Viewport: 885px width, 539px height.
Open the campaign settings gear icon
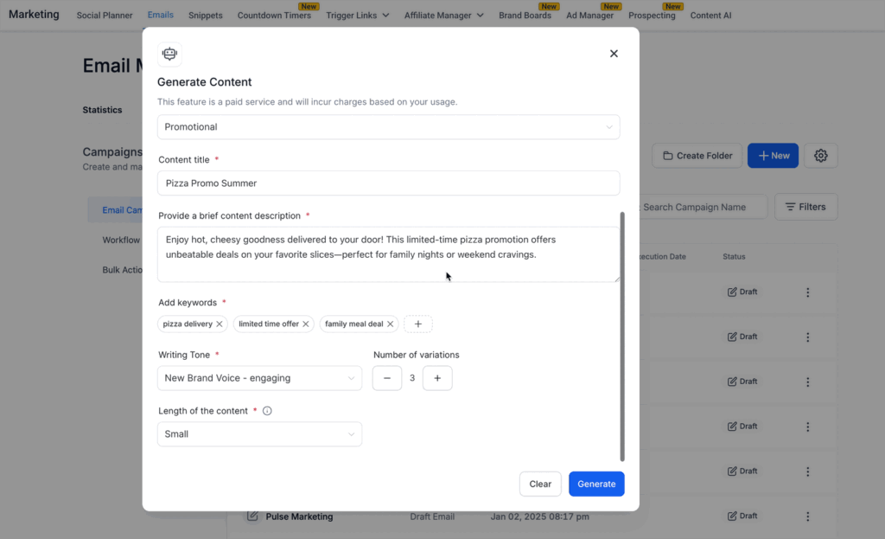tap(820, 156)
